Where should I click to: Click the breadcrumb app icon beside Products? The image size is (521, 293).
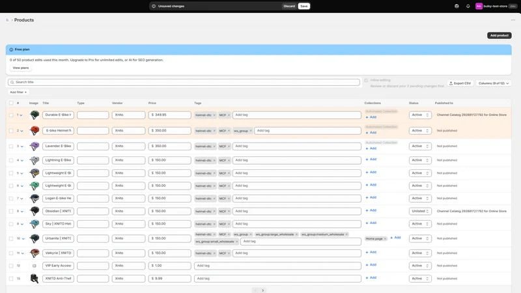pyautogui.click(x=7, y=20)
